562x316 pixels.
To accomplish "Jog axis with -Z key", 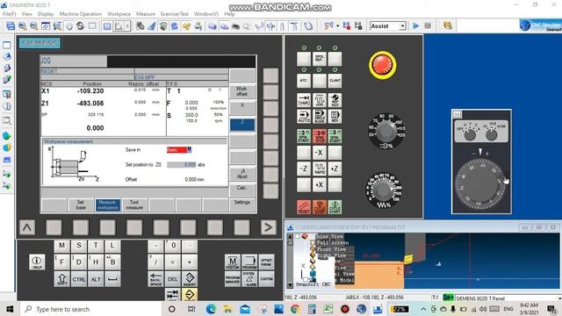I will coord(304,169).
